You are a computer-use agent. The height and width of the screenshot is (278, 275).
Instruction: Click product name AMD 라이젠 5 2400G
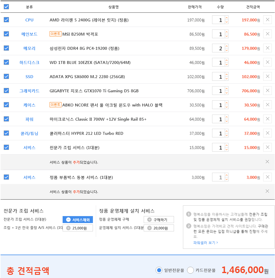pyautogui.click(x=89, y=20)
